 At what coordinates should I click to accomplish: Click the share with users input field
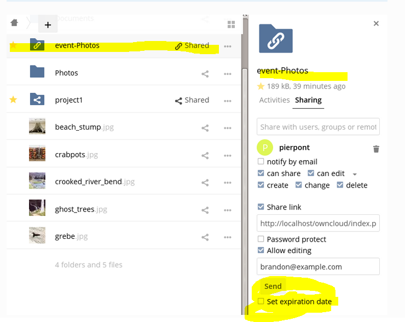318,127
